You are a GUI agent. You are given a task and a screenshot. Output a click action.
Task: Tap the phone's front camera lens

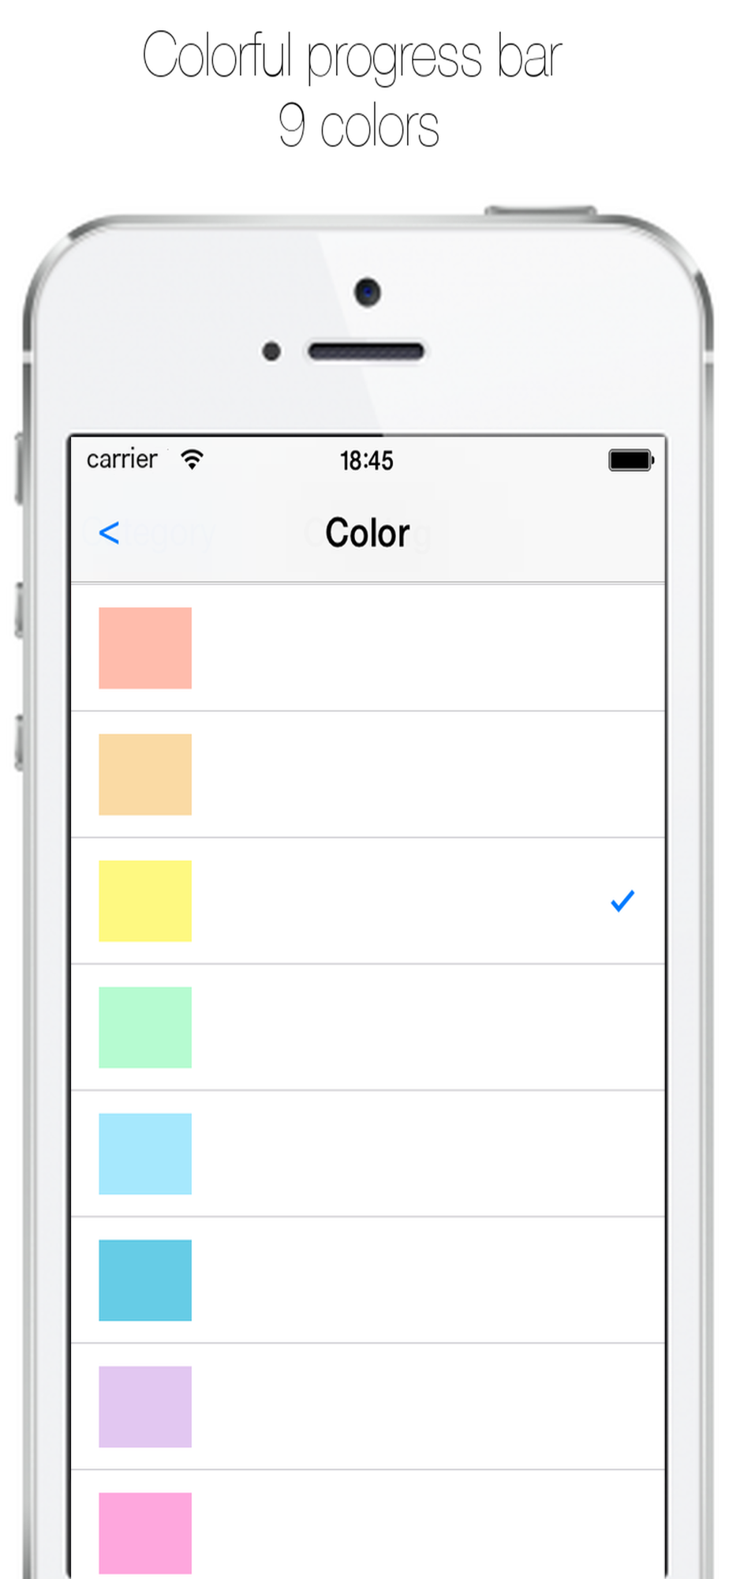pyautogui.click(x=367, y=292)
